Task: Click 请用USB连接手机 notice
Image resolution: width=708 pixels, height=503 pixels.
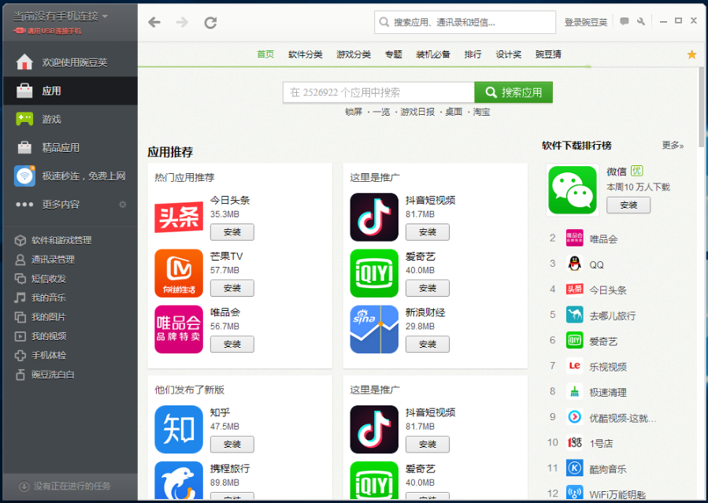Action: click(48, 31)
